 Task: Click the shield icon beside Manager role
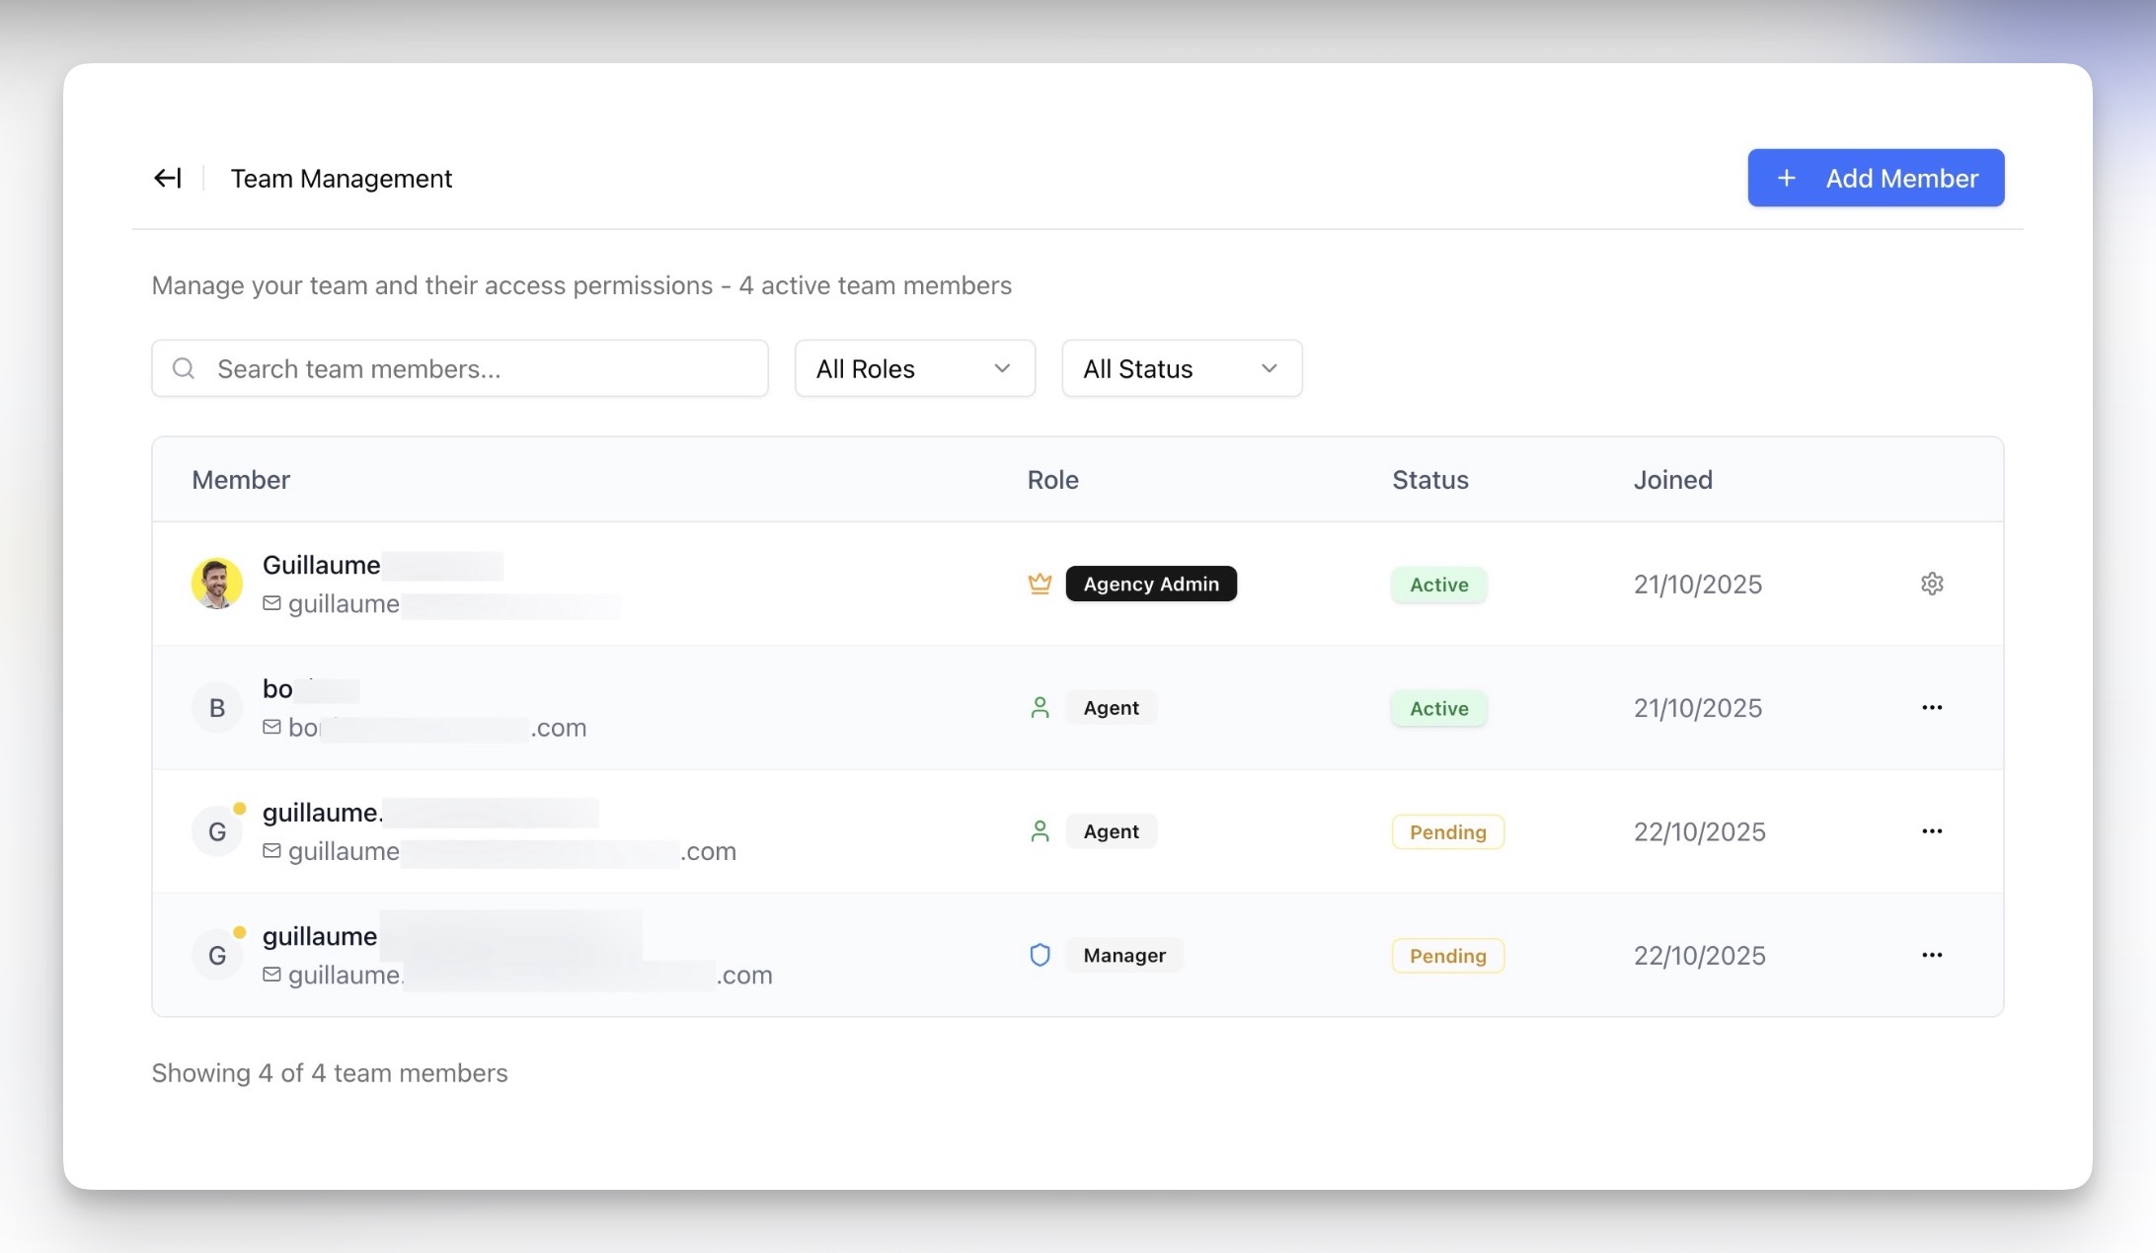click(1039, 955)
